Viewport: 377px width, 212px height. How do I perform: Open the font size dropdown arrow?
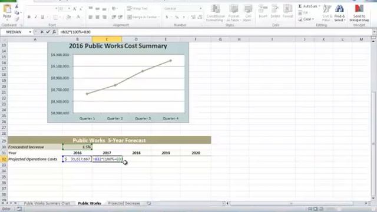(x=69, y=9)
